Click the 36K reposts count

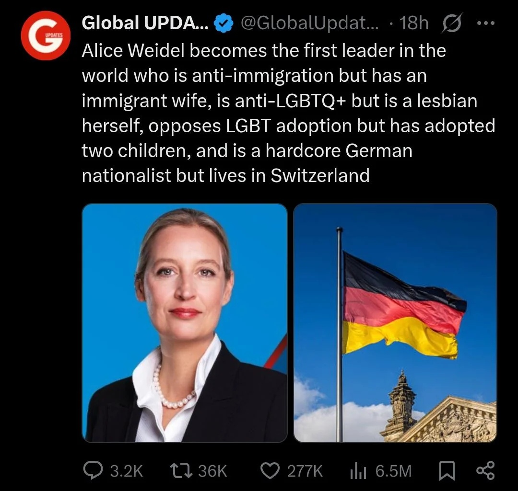[212, 471]
